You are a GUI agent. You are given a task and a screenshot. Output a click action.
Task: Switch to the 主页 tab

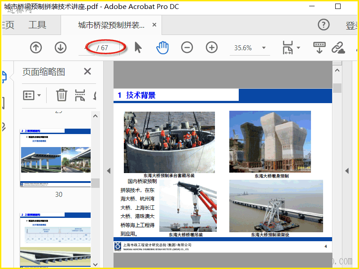coord(8,25)
